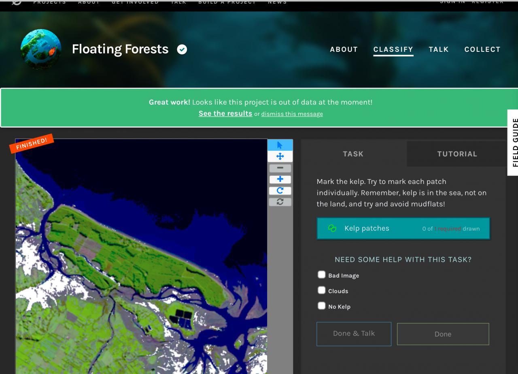Screen dimensions: 518x374
Task: Open the project TALK page
Action: 439,49
